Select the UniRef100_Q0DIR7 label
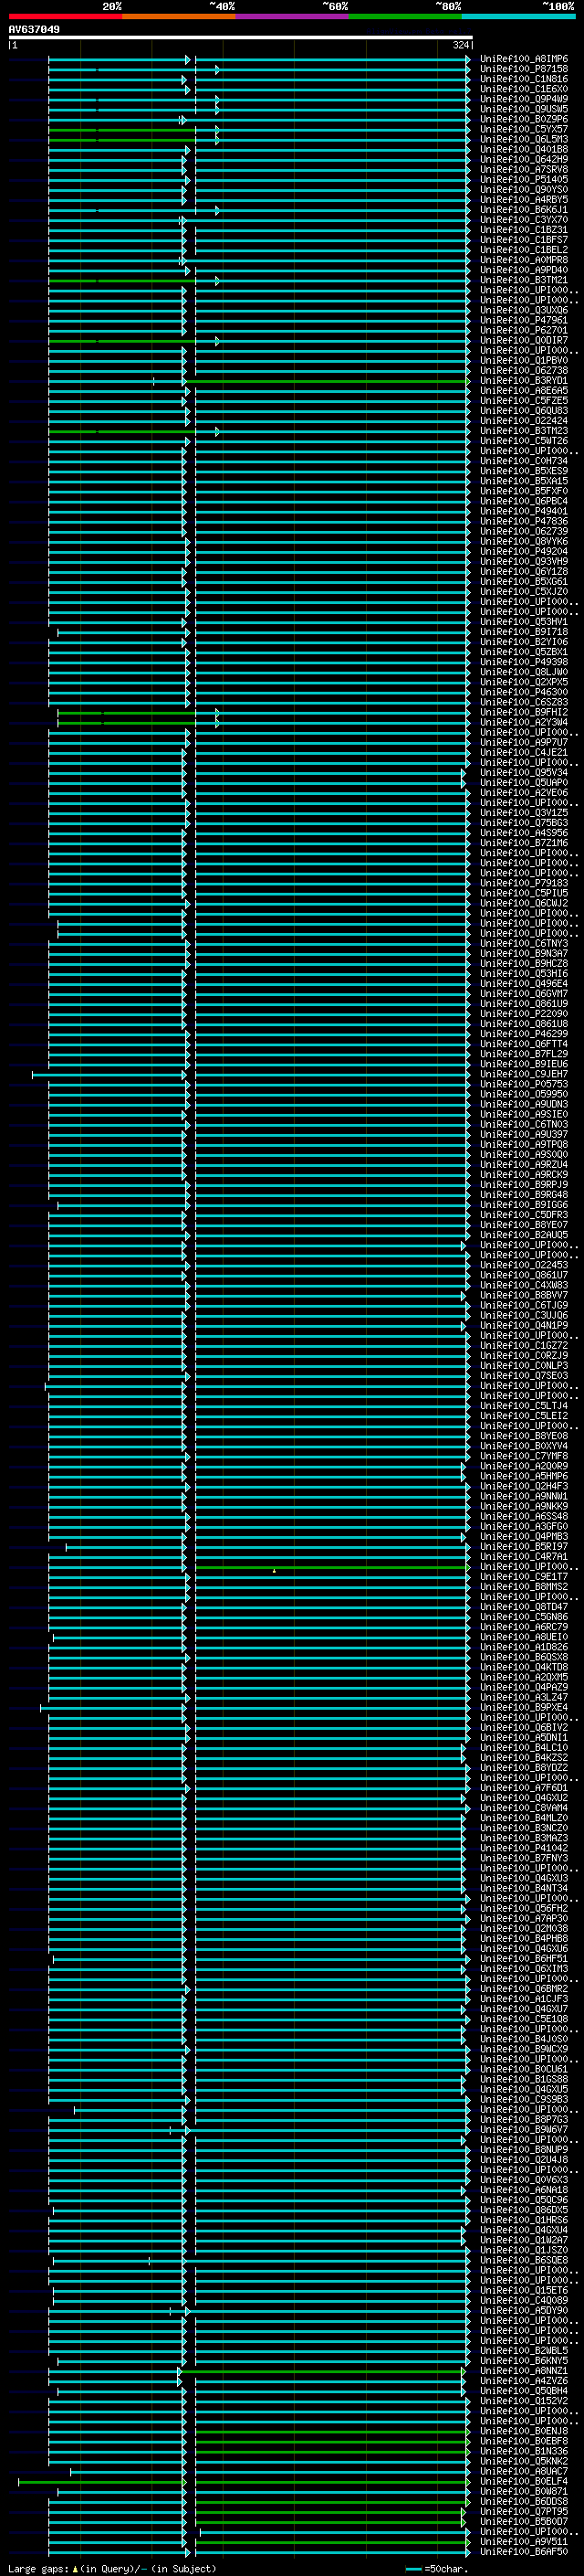This screenshot has width=584, height=2576. coord(524,340)
